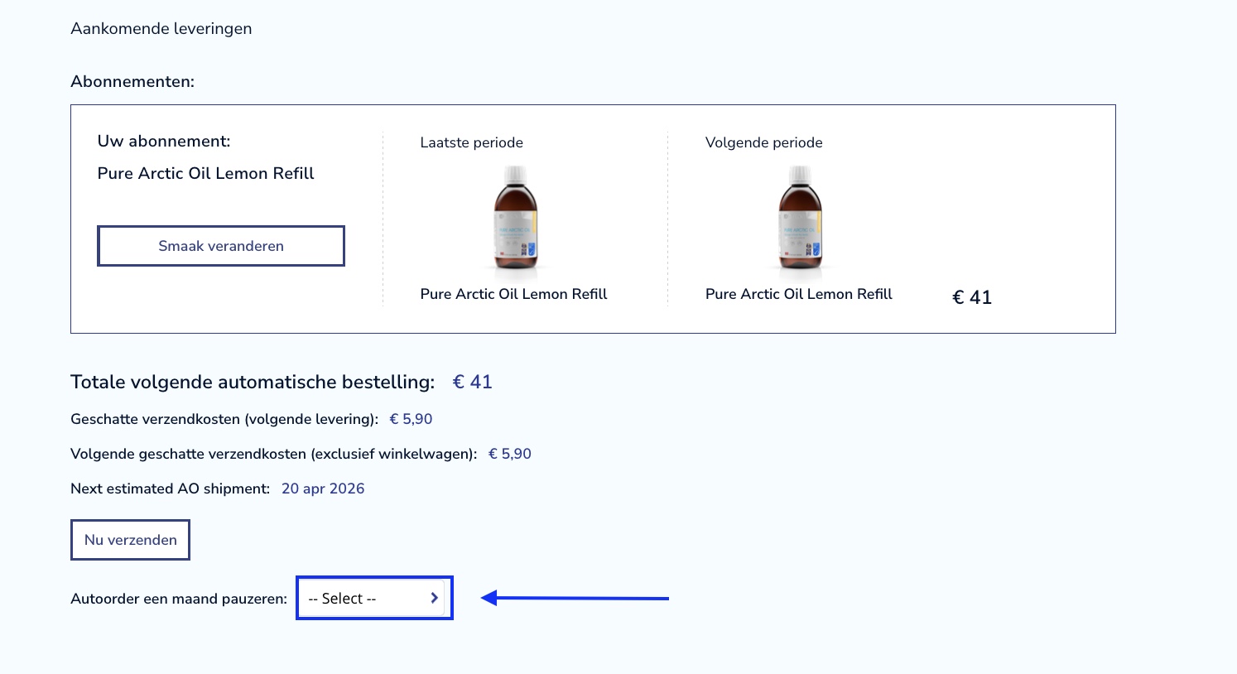Click € 5,90 next to volgende levering

point(411,419)
